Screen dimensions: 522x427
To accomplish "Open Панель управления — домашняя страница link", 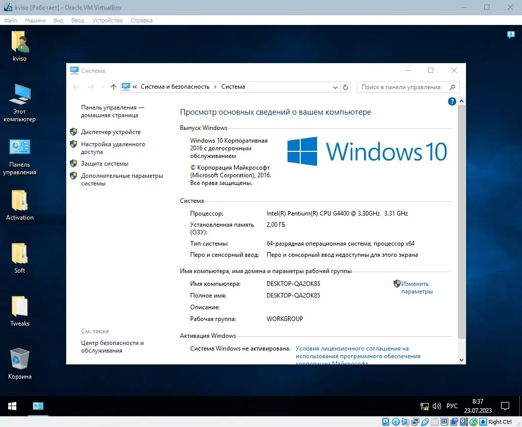I will point(113,111).
